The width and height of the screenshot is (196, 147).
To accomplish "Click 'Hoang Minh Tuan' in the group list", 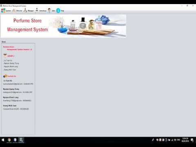I will pos(10,70).
